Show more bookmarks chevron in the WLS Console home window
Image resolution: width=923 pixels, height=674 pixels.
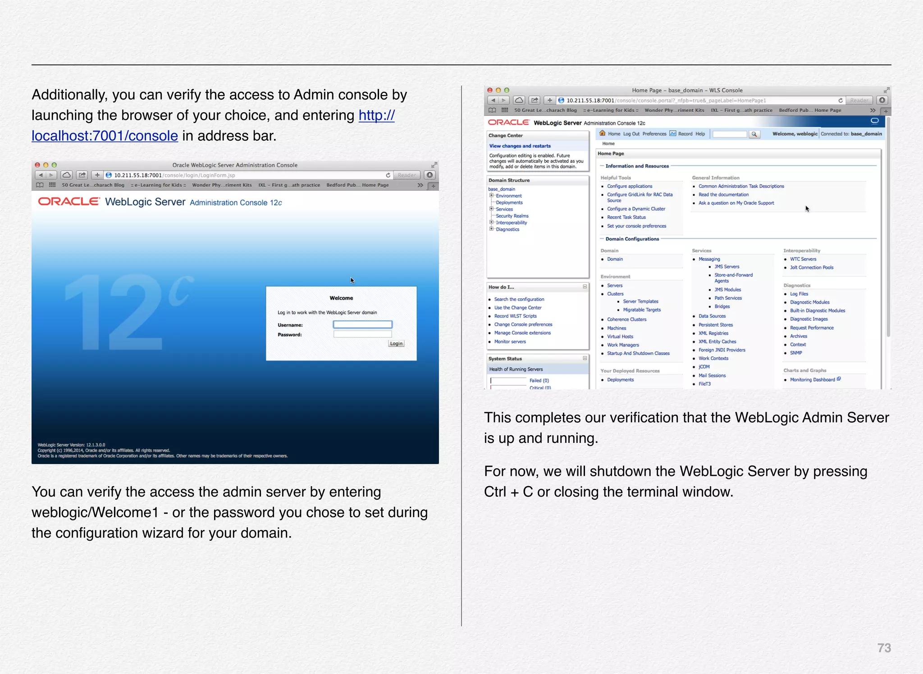coord(873,110)
